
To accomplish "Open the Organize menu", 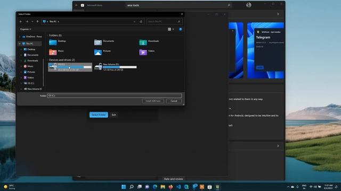I will (x=26, y=29).
